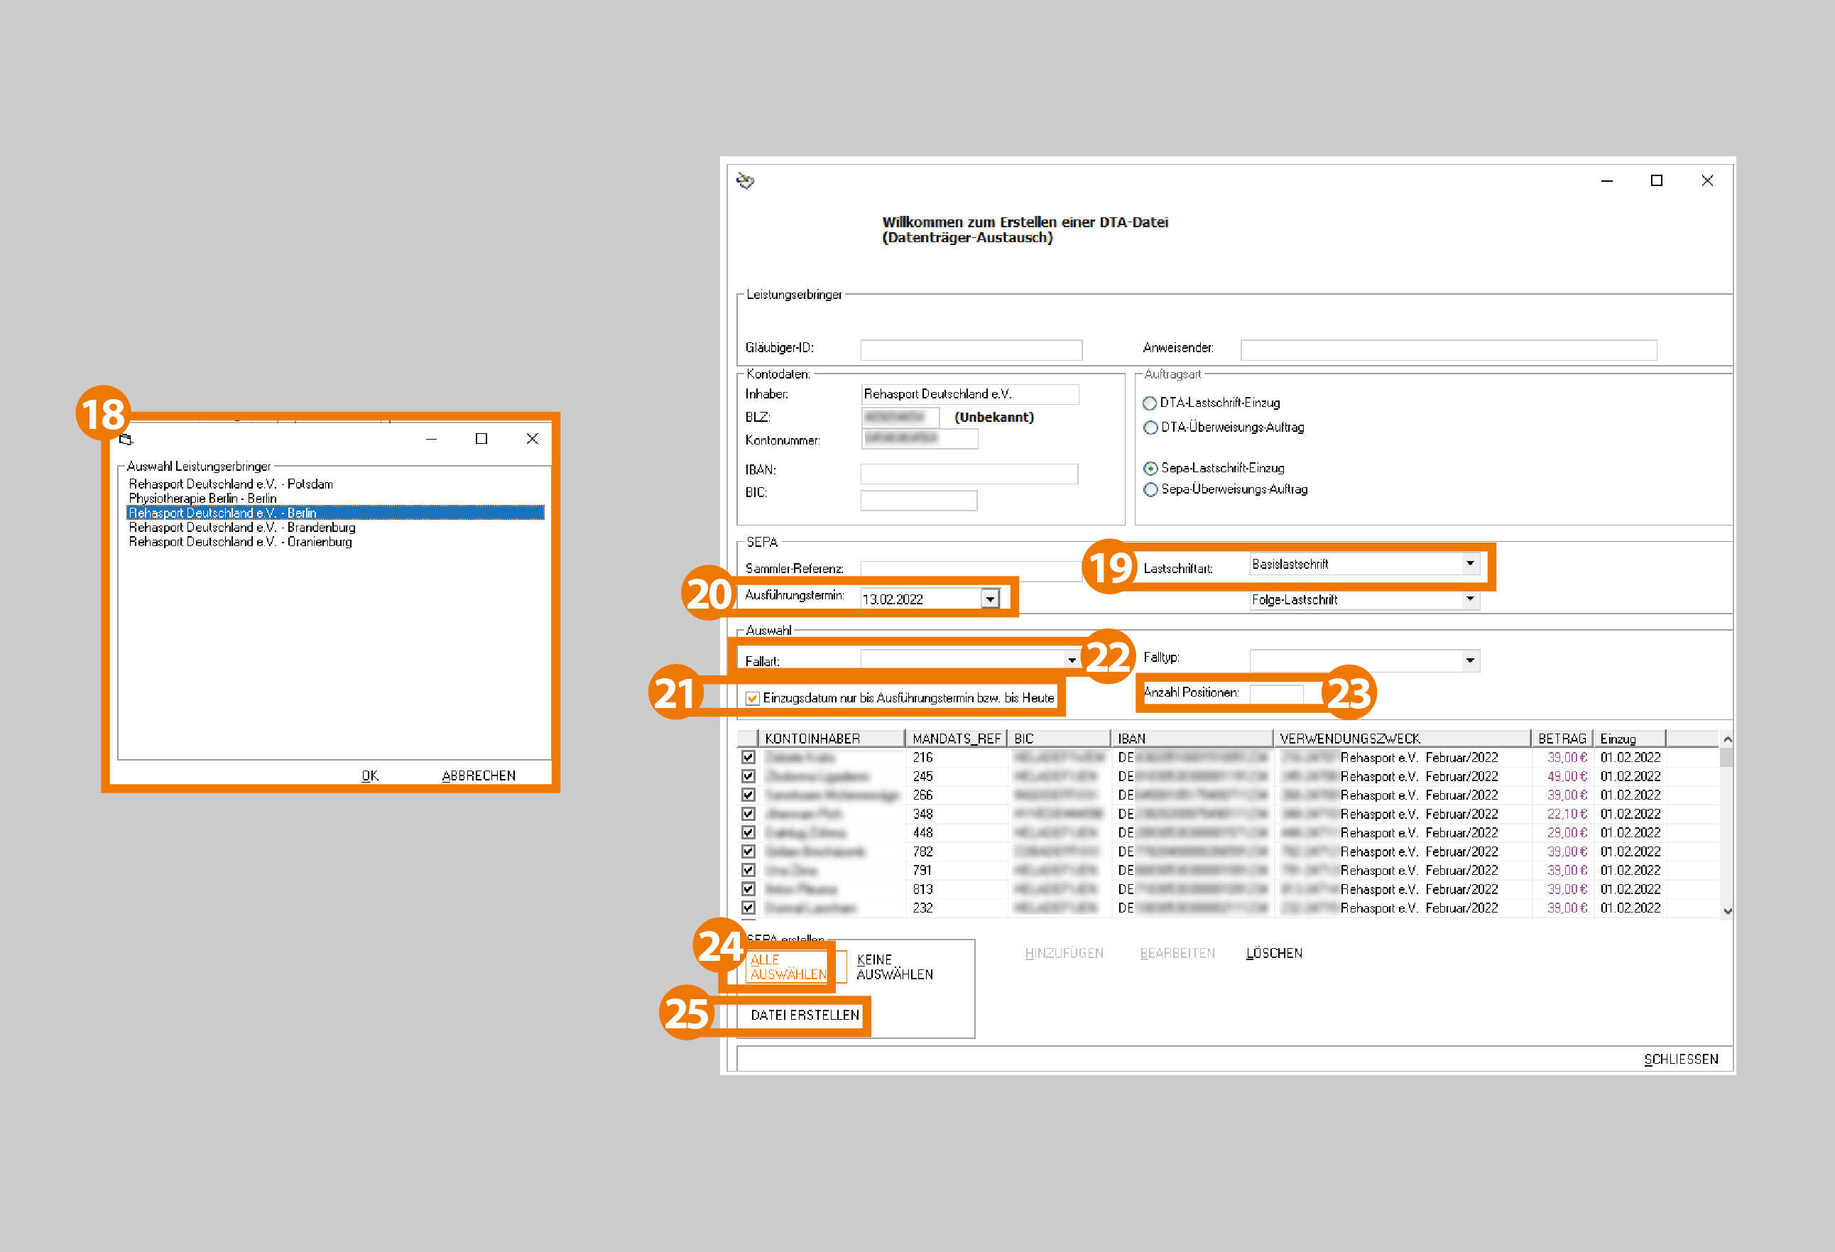This screenshot has height=1252, width=1835.
Task: Open the Ausführungstermin date picker
Action: 989,599
